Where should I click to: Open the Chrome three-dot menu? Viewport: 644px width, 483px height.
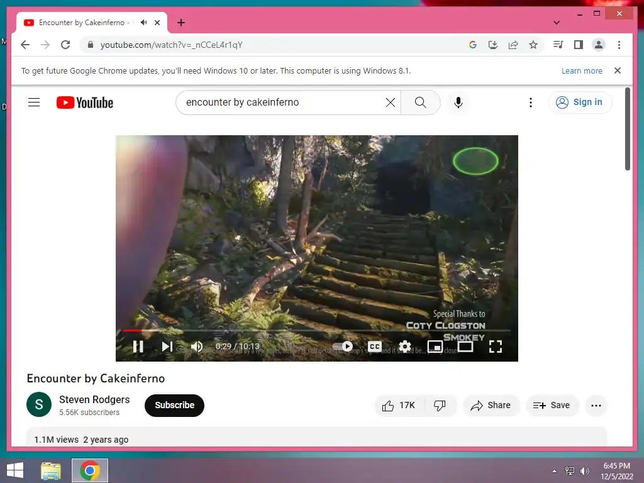coord(619,45)
